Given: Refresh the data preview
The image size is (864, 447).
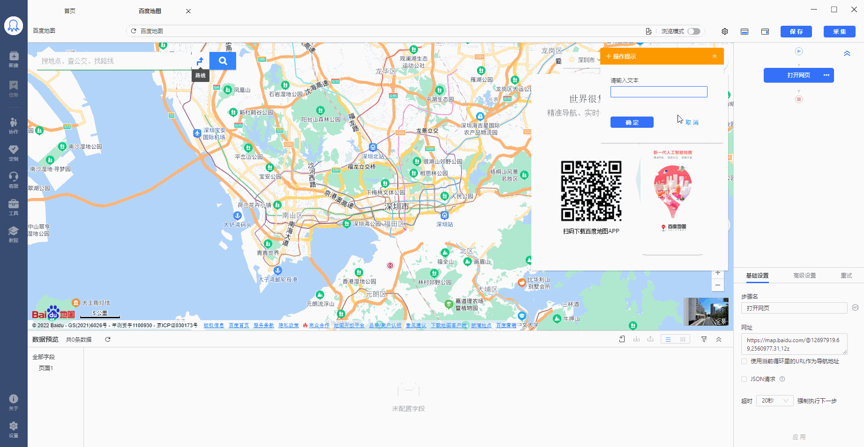Looking at the screenshot, I should pos(108,339).
